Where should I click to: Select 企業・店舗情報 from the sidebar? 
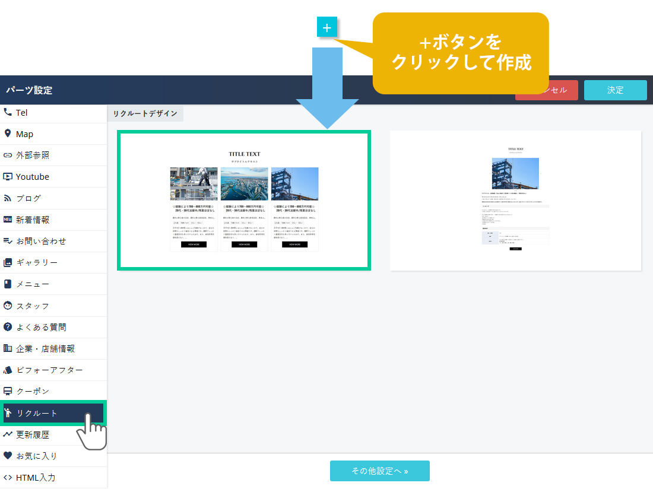45,348
